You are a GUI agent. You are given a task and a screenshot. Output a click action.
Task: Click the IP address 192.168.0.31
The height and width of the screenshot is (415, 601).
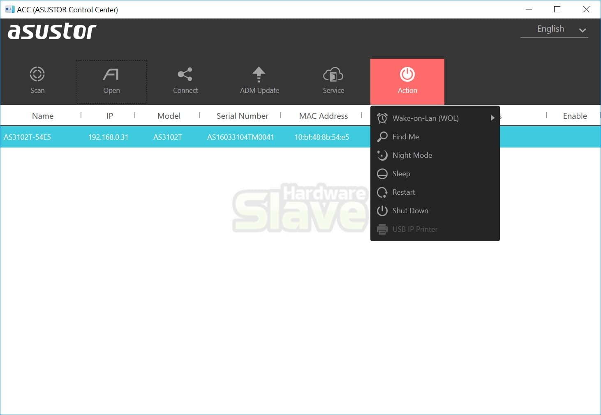[x=108, y=137]
